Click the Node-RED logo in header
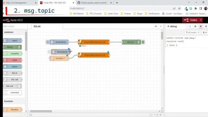Viewport: 208px width, 117px height. (13, 20)
